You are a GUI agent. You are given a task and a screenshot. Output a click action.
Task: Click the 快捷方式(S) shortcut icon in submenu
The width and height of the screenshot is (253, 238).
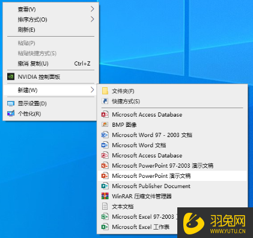[105, 101]
